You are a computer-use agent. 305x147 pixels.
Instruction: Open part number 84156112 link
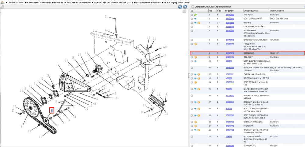click(230, 19)
